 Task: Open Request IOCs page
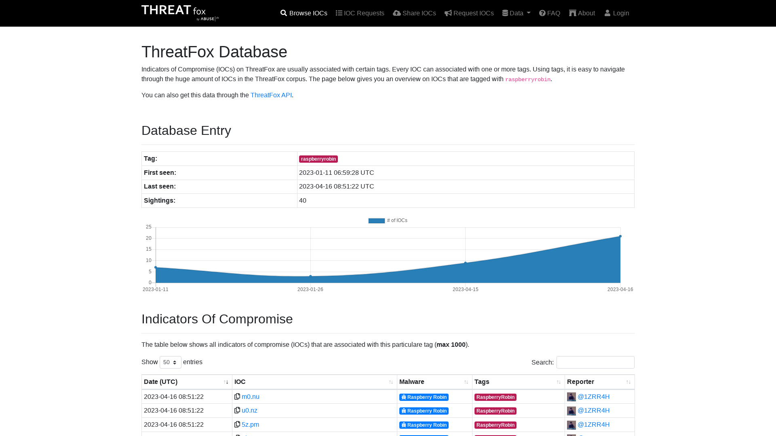point(469,13)
